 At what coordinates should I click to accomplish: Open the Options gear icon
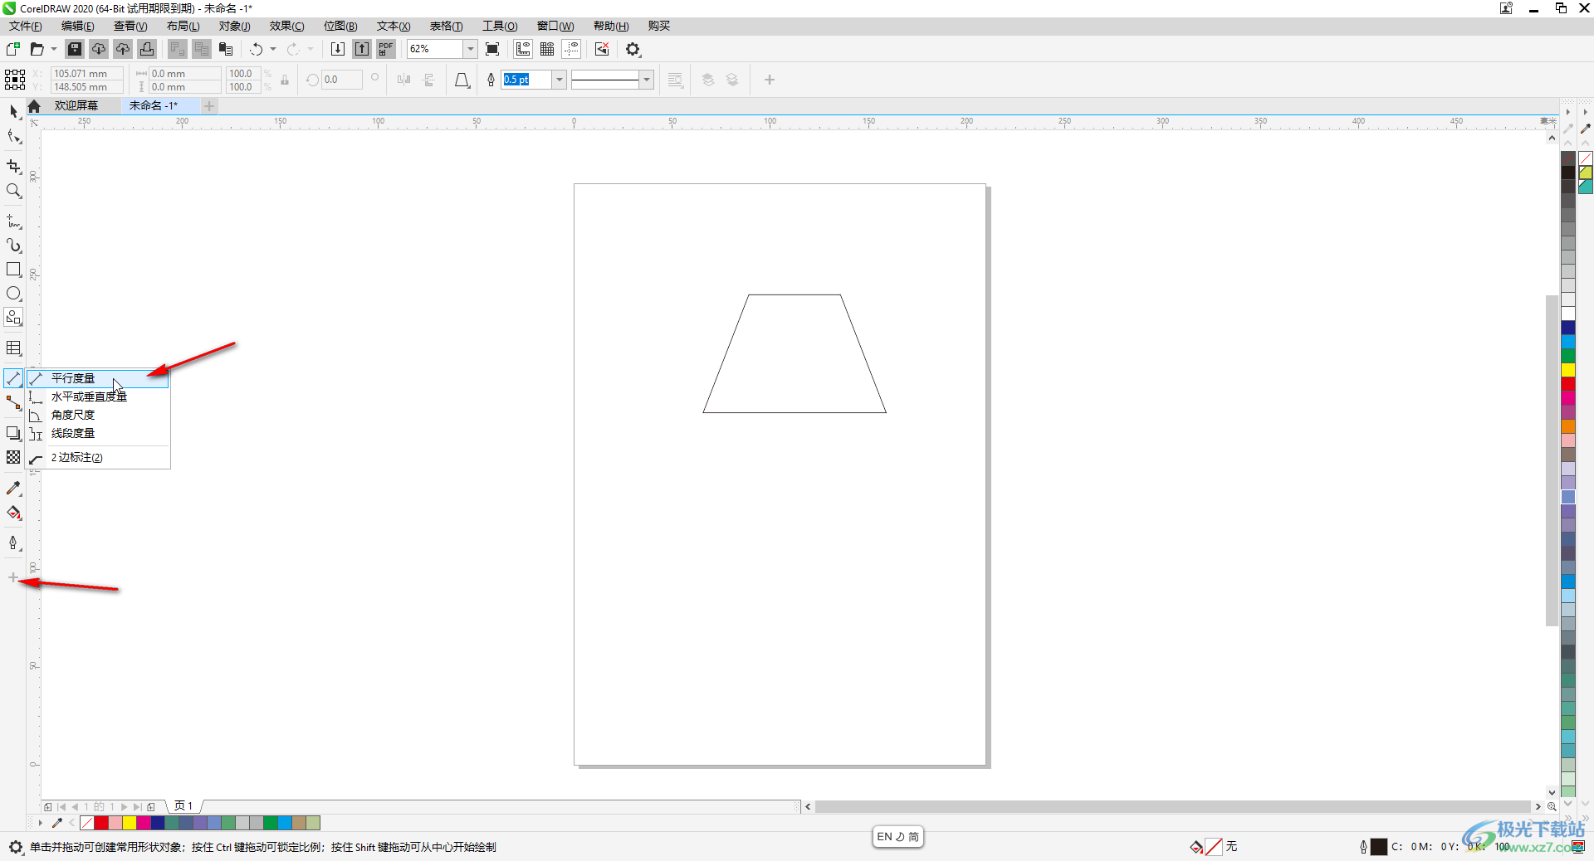pyautogui.click(x=633, y=49)
